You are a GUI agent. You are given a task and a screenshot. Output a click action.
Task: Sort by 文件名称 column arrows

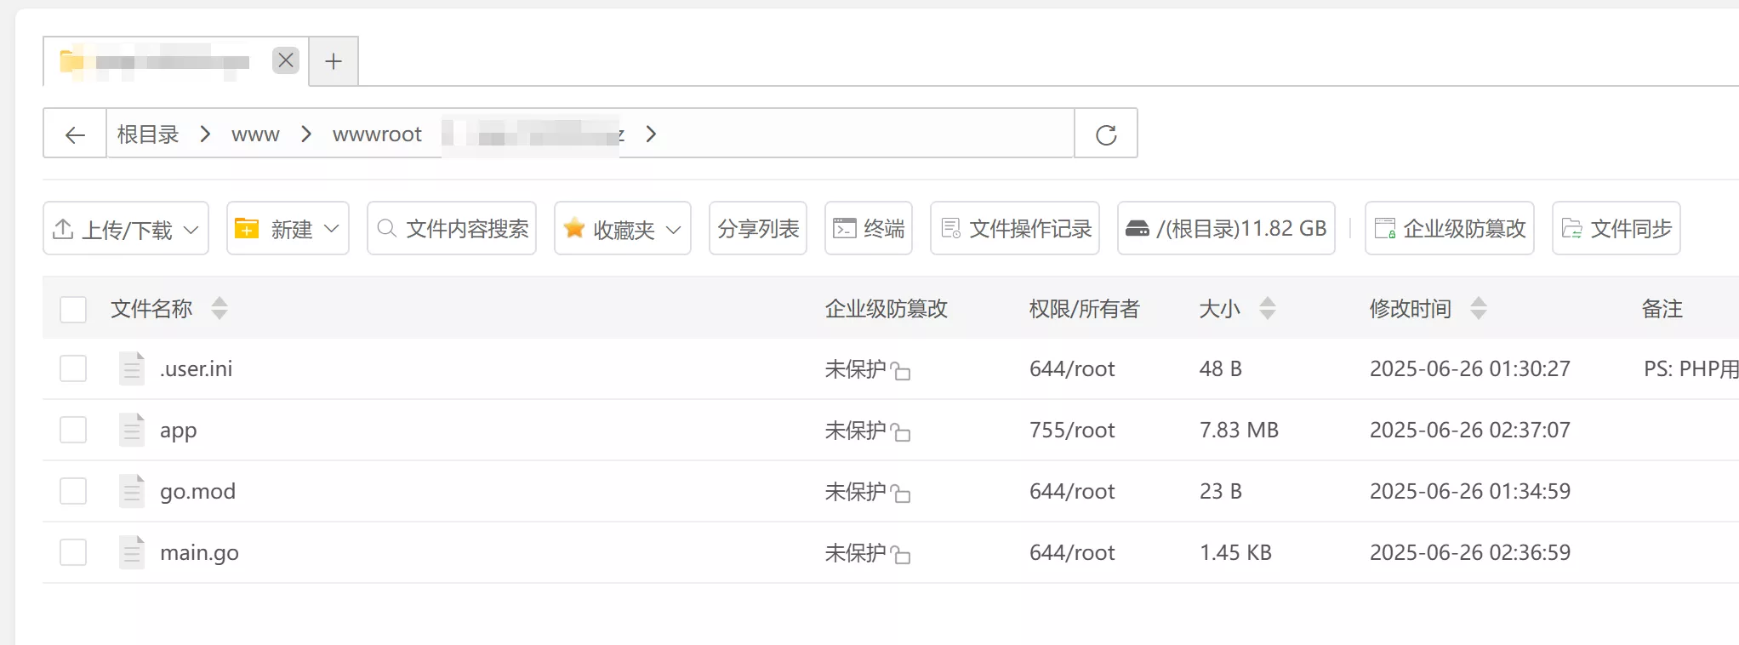click(x=220, y=308)
